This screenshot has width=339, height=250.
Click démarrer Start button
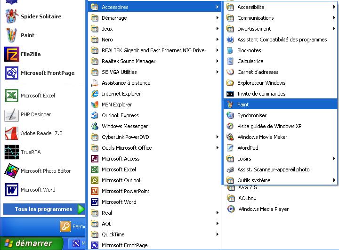coord(32,243)
